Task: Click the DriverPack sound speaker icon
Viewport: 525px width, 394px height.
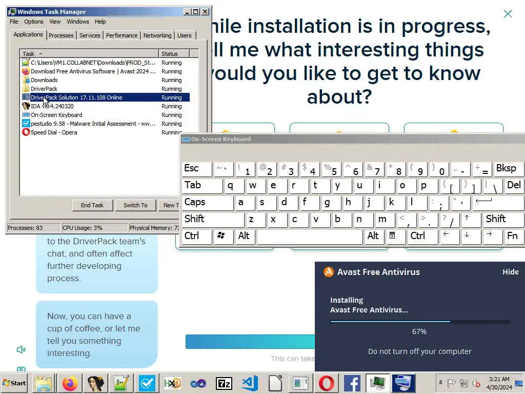Action: coord(21,350)
